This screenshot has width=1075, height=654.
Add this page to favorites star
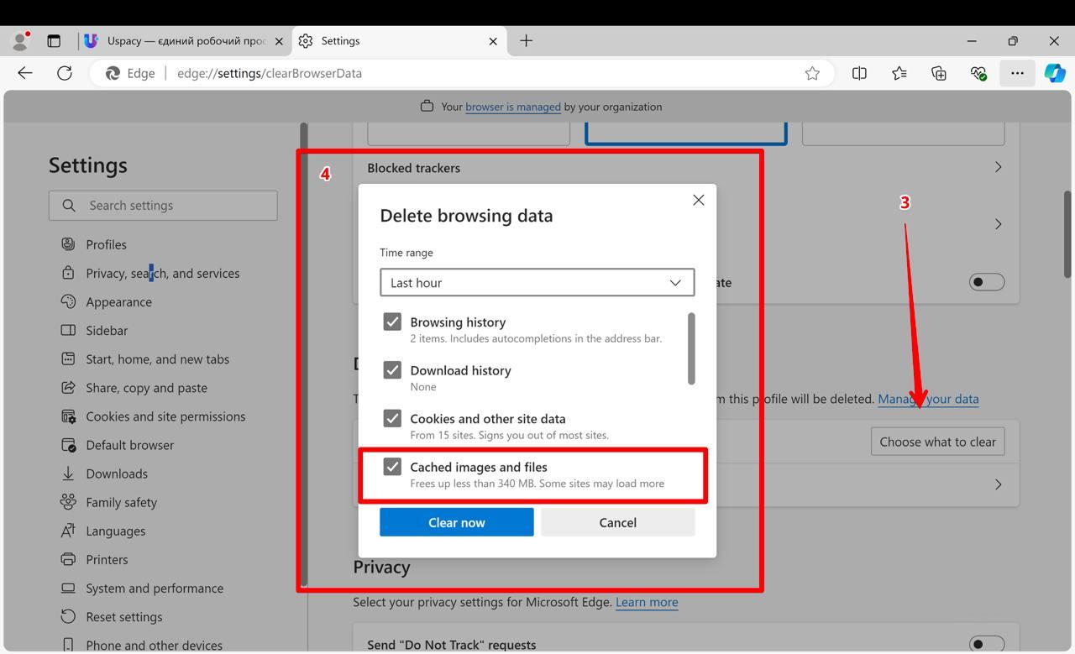point(812,73)
